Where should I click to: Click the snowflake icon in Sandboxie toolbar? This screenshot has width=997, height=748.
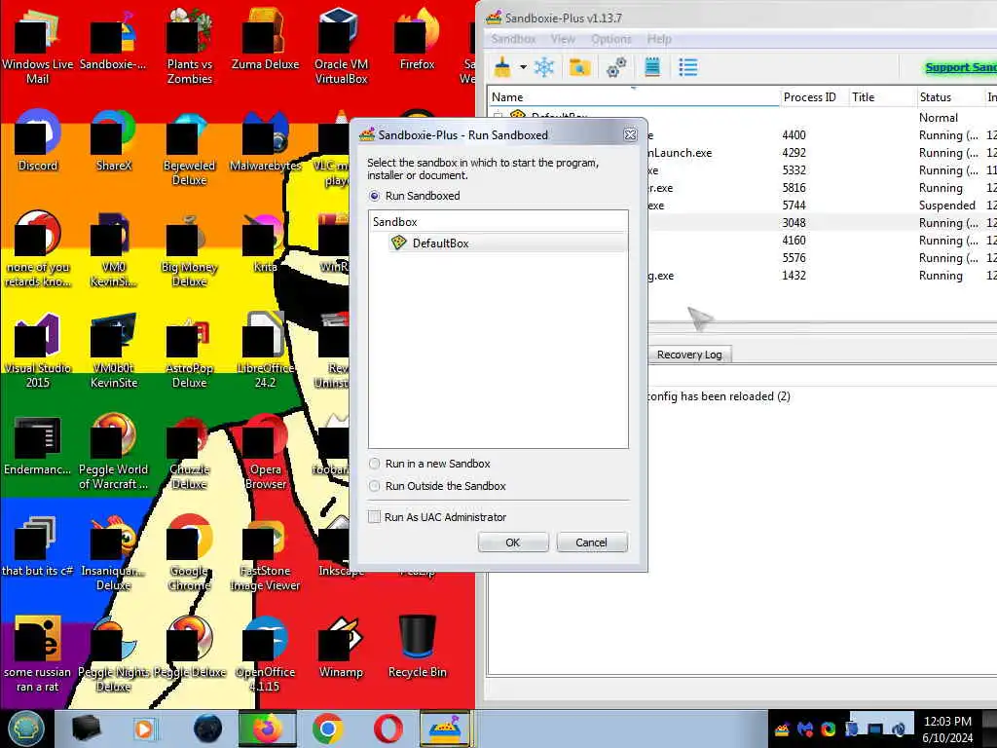543,67
